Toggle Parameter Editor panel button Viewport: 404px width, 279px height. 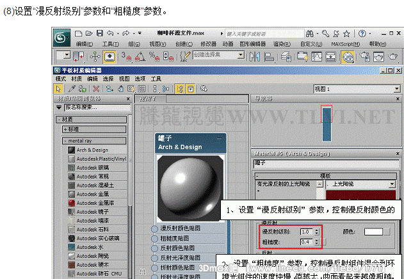(x=190, y=89)
